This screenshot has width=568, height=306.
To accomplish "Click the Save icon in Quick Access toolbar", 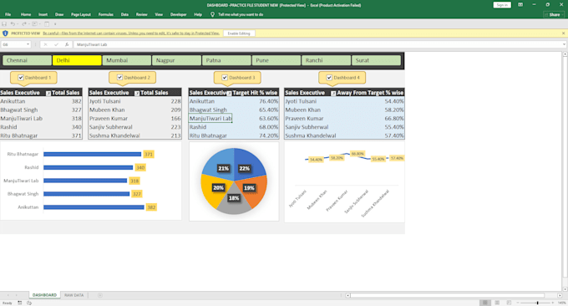I will point(4,24).
